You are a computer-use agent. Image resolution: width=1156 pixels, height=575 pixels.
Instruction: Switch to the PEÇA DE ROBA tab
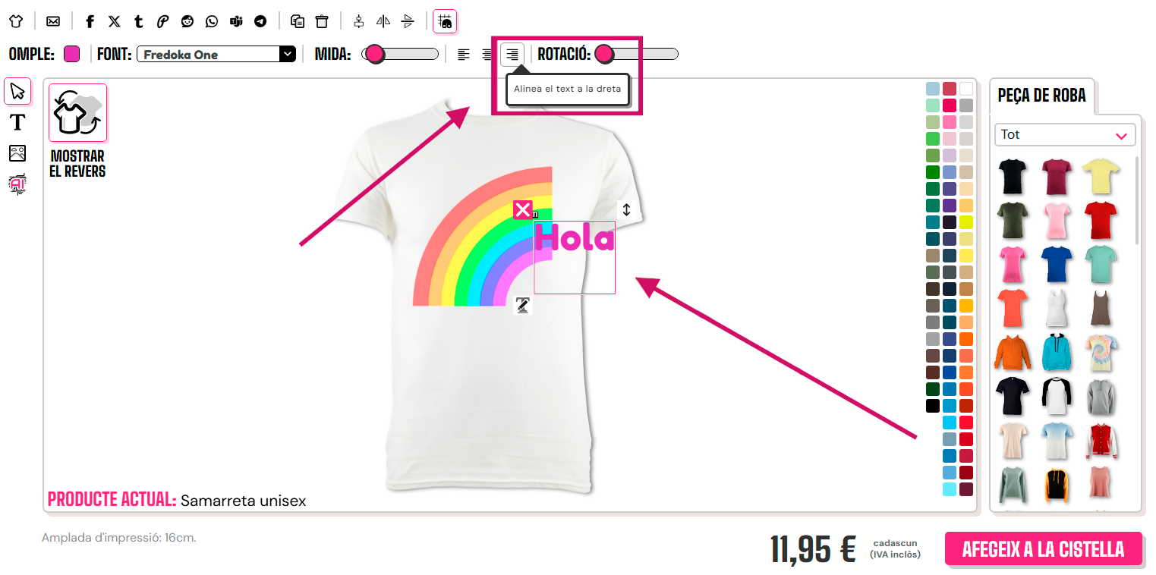point(1042,96)
